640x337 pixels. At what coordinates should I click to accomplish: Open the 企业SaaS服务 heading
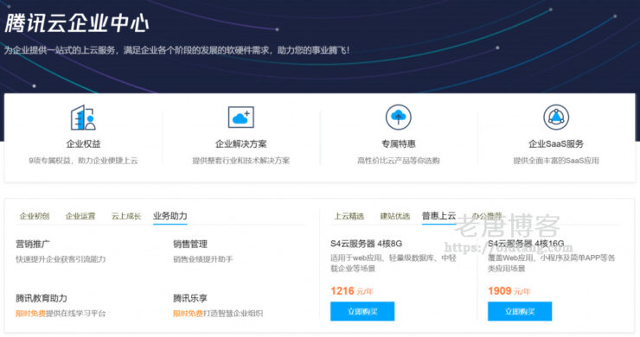pos(556,143)
